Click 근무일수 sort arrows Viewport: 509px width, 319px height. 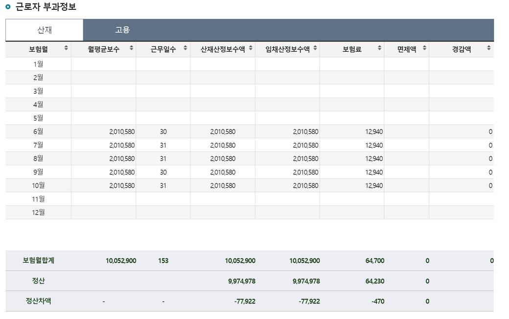(185, 48)
